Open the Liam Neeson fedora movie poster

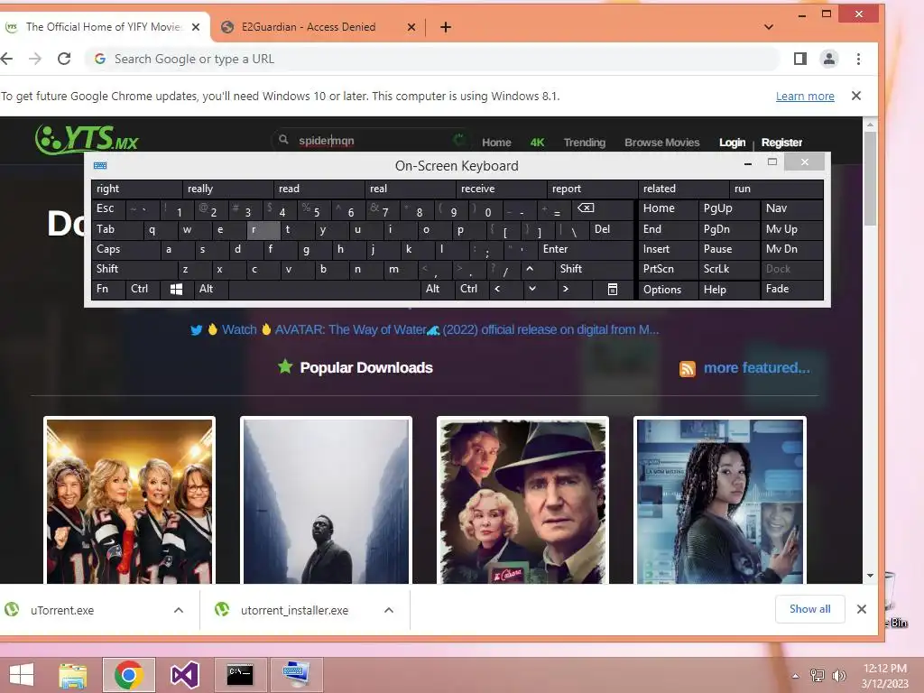[522, 501]
